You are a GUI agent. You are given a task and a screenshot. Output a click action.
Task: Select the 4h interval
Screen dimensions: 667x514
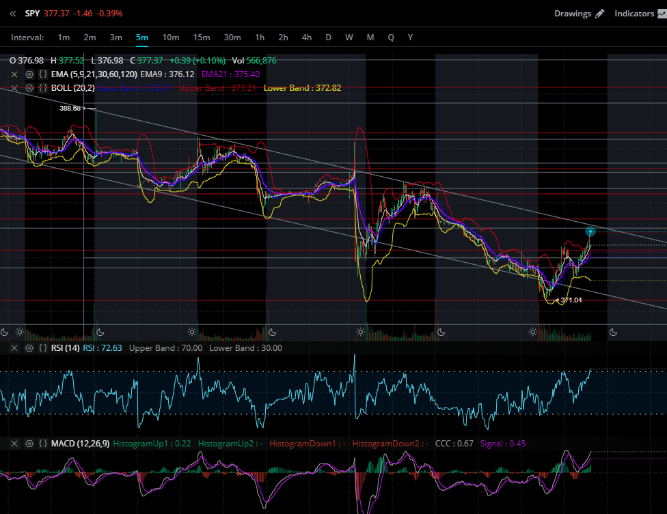(x=307, y=38)
